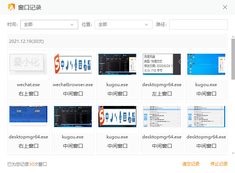Focus the 路径 input field

click(x=198, y=25)
